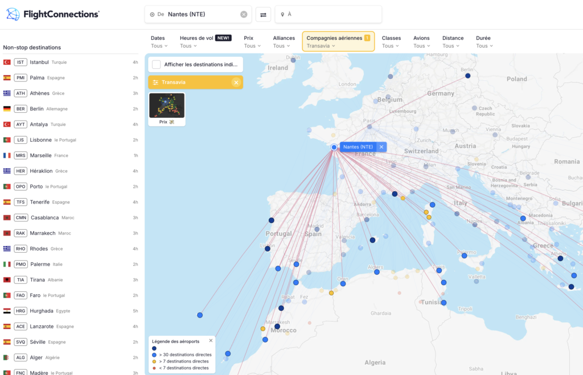Open the Avions filter dropdown
Viewport: 583px width, 375px height.
point(422,42)
